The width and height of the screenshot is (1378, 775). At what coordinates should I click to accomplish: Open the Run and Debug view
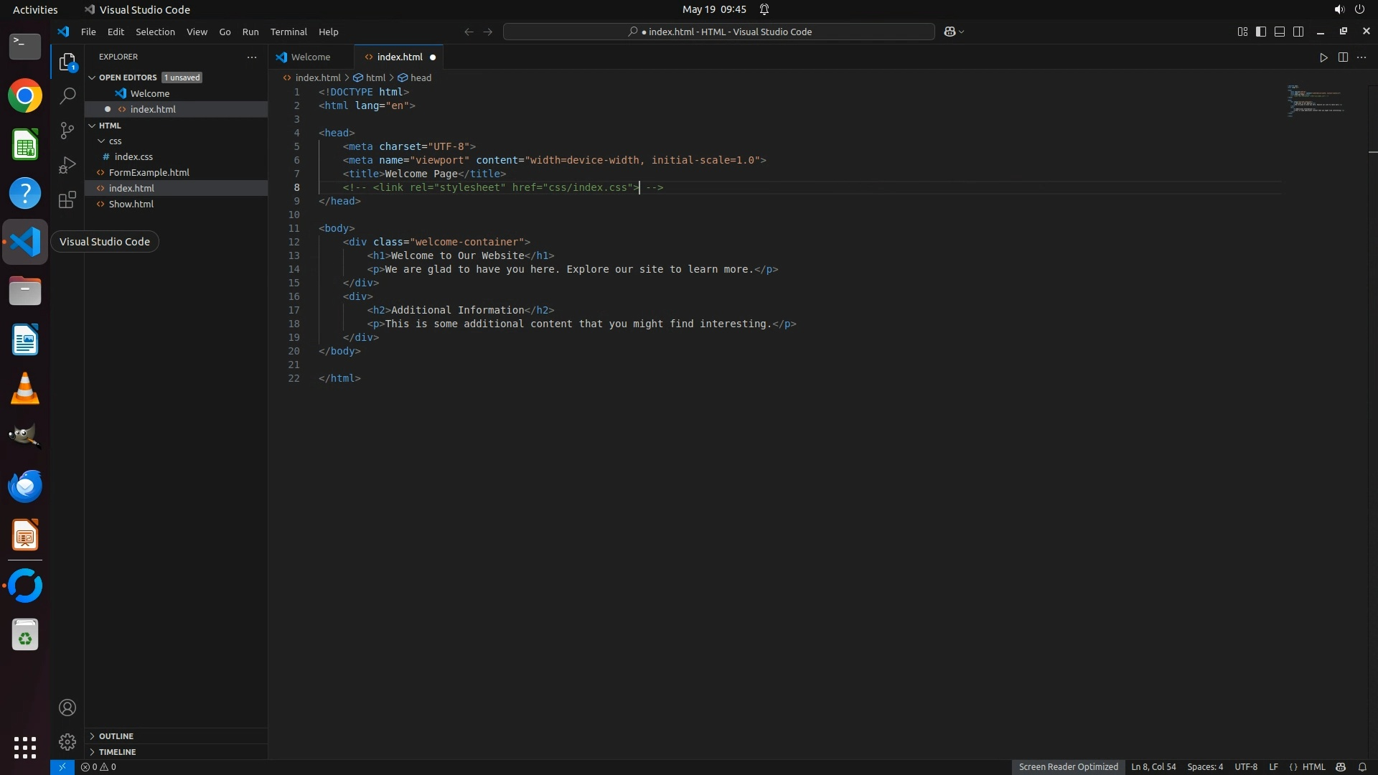pyautogui.click(x=67, y=165)
